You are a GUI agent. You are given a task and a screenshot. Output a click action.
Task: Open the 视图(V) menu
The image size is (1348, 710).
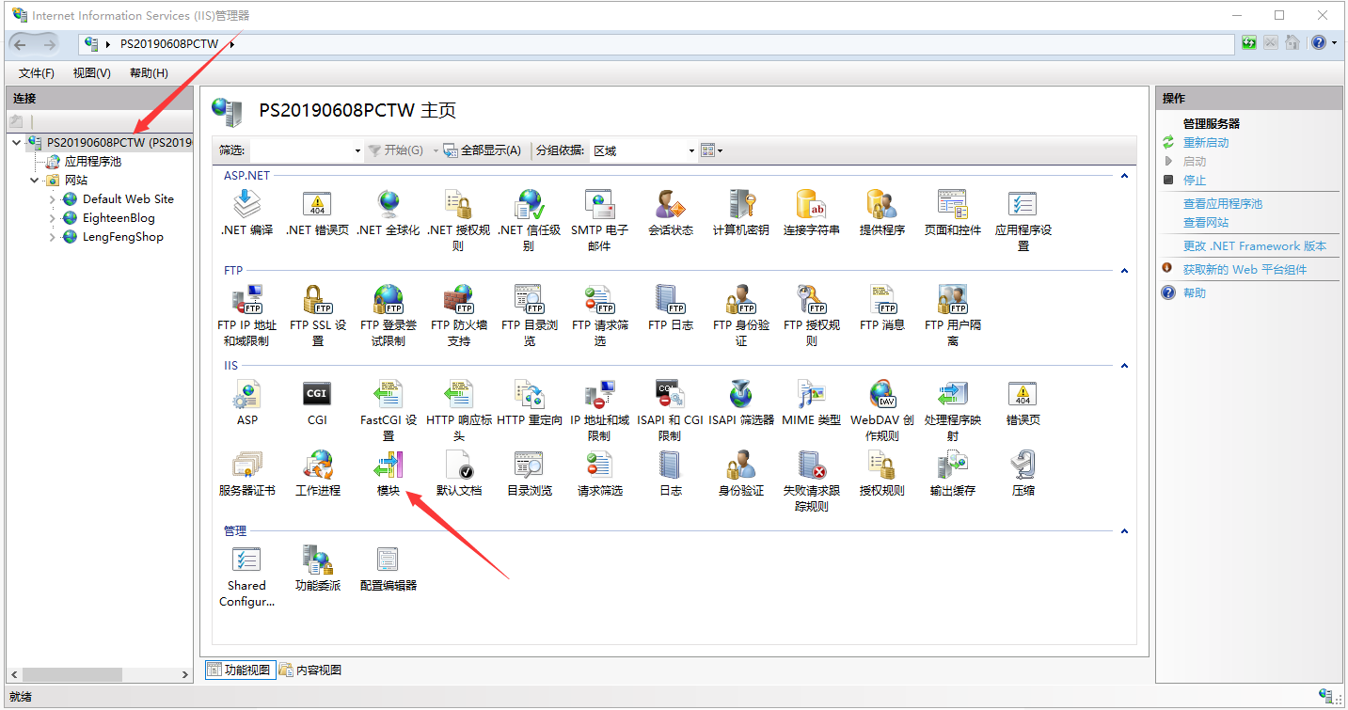pyautogui.click(x=92, y=73)
